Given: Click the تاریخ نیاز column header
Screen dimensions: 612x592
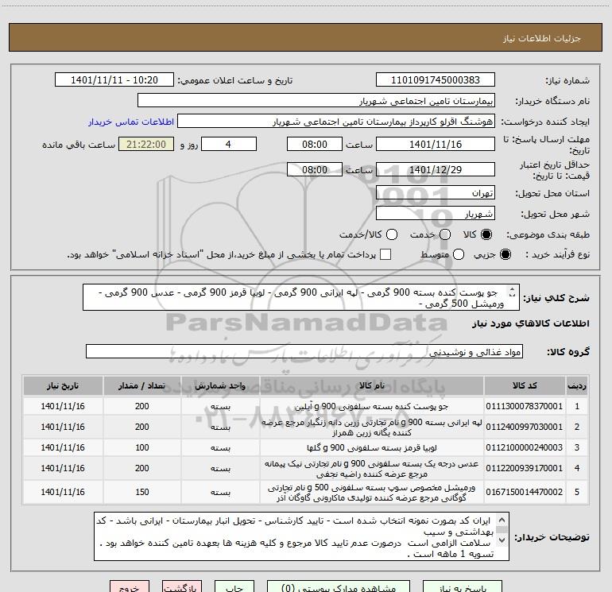Looking at the screenshot, I should pyautogui.click(x=63, y=385).
